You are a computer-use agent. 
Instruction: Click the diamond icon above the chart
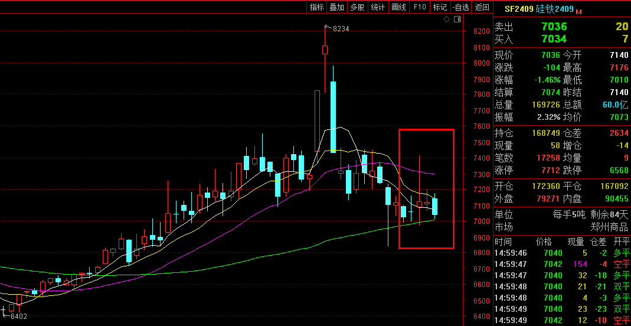tap(447, 19)
